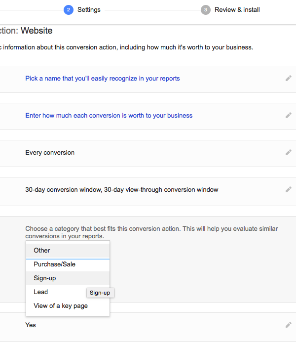Viewport: 296px width, 346px height.
Task: Click the Every conversion row text
Action: click(x=50, y=153)
